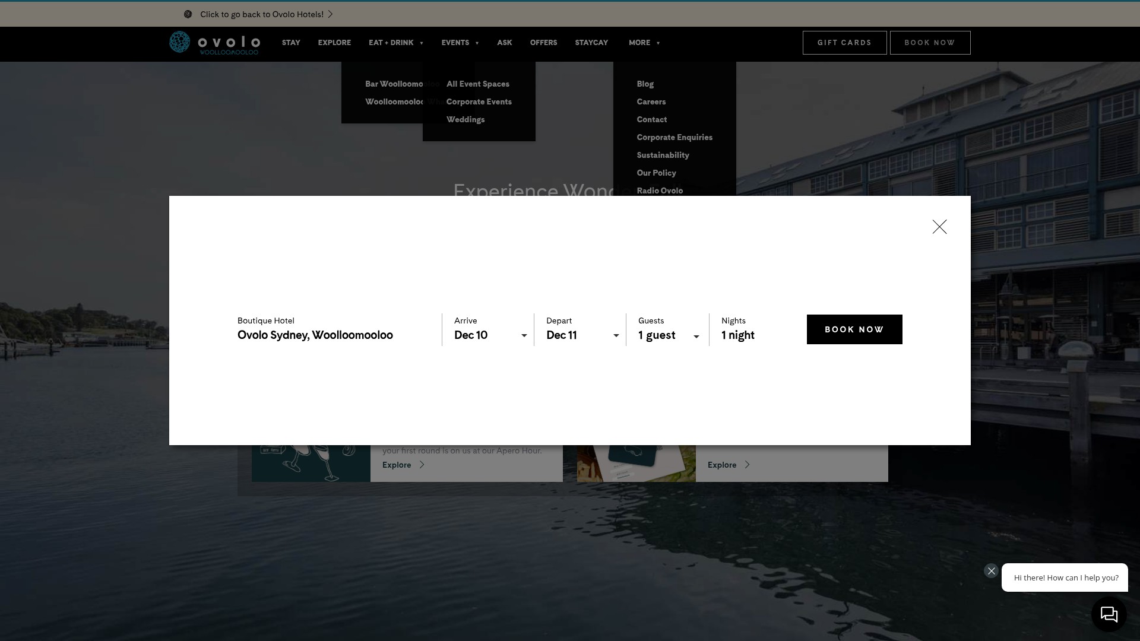
Task: Open Radio Ovolo link
Action: pos(660,191)
